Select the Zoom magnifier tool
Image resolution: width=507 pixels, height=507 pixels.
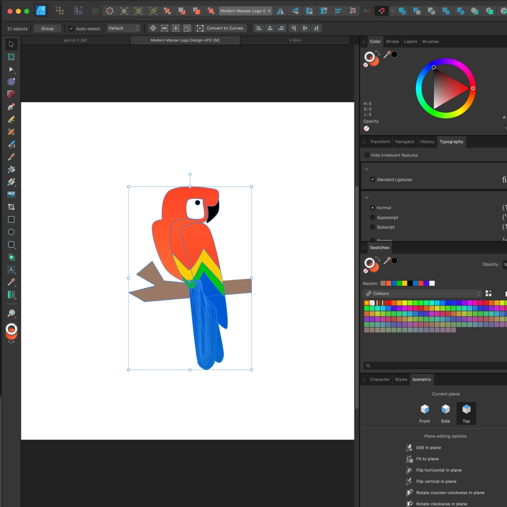coord(11,313)
